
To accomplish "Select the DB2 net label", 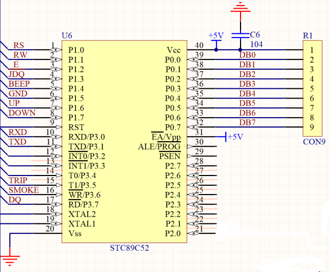I will click(x=247, y=74).
